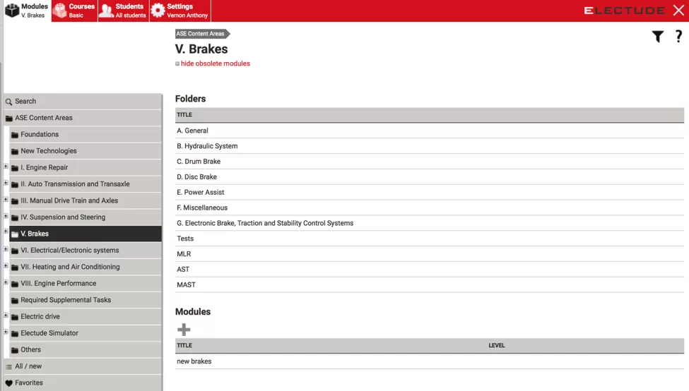Click the filter funnel icon
The height and width of the screenshot is (391, 689).
click(x=657, y=37)
